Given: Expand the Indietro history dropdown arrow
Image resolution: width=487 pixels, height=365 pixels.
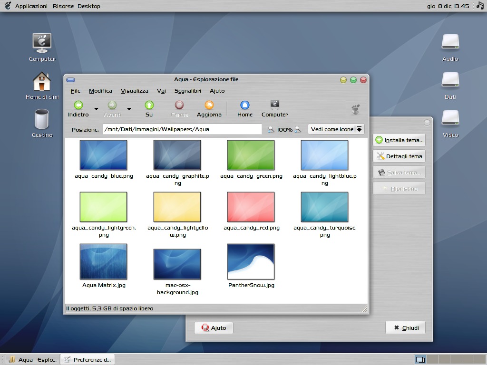Looking at the screenshot, I should coord(96,109).
